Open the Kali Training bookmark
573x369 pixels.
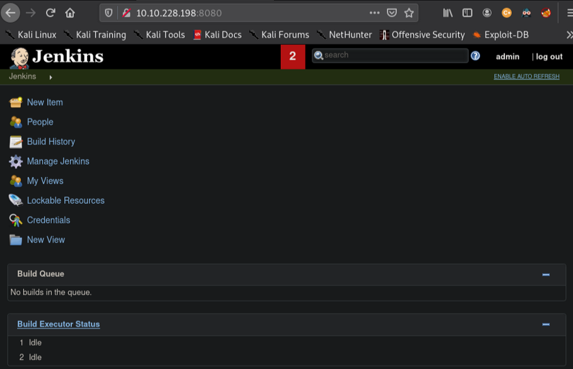pyautogui.click(x=95, y=35)
